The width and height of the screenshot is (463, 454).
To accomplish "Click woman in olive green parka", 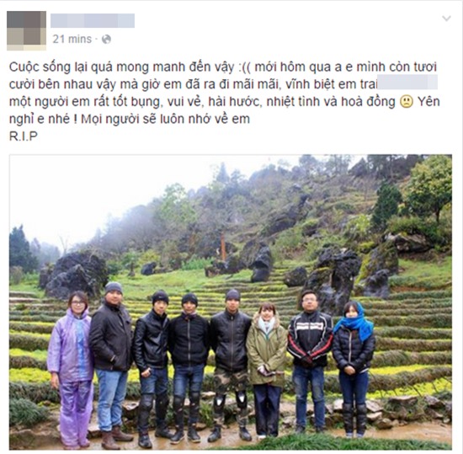I will [x=267, y=371].
